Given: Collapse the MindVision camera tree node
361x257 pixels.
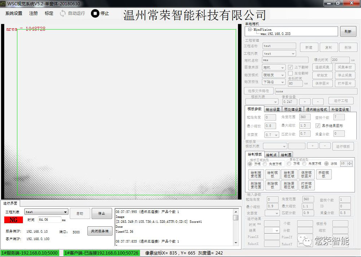Looking at the screenshot, I should 250,30.
